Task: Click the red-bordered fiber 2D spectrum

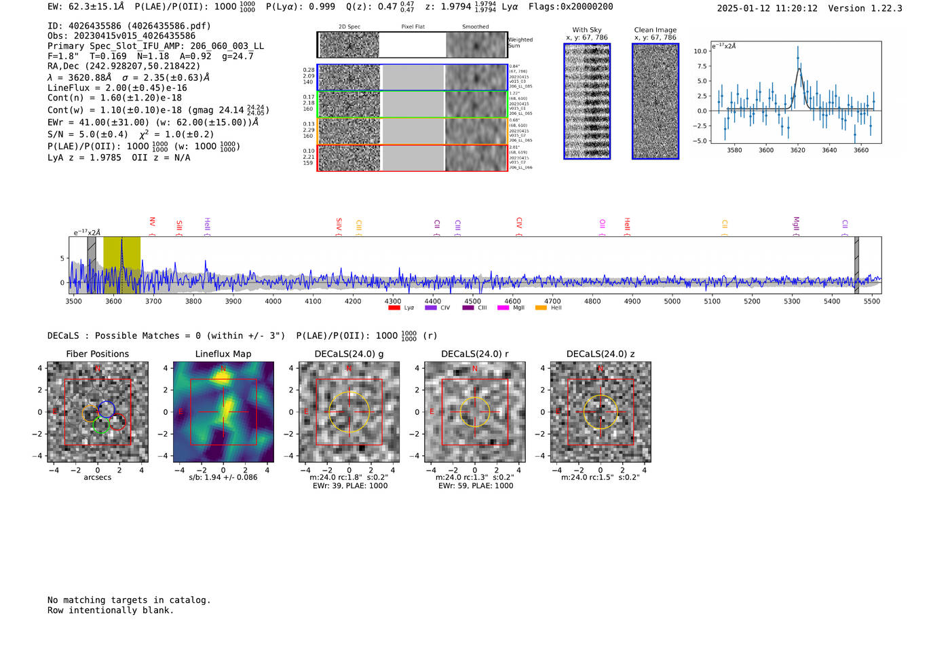Action: coord(413,158)
